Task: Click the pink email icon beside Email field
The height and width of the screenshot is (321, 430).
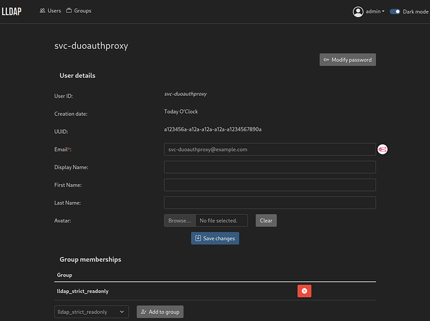Action: (x=382, y=149)
